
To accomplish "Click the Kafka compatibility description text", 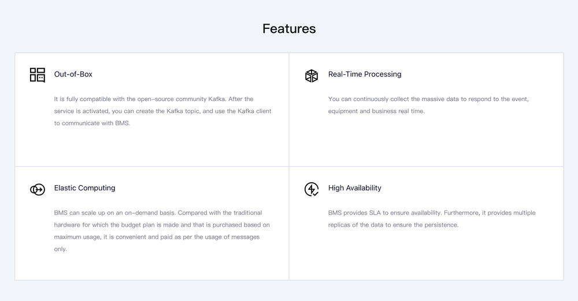I will (162, 111).
